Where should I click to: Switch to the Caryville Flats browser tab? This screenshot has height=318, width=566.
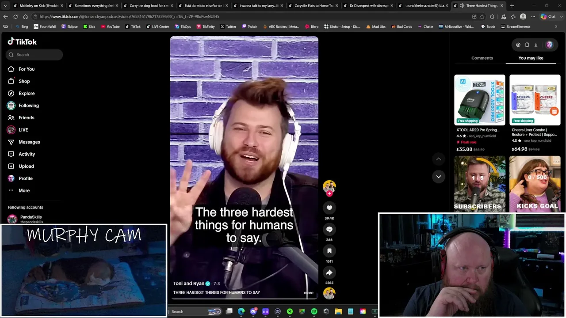[314, 6]
